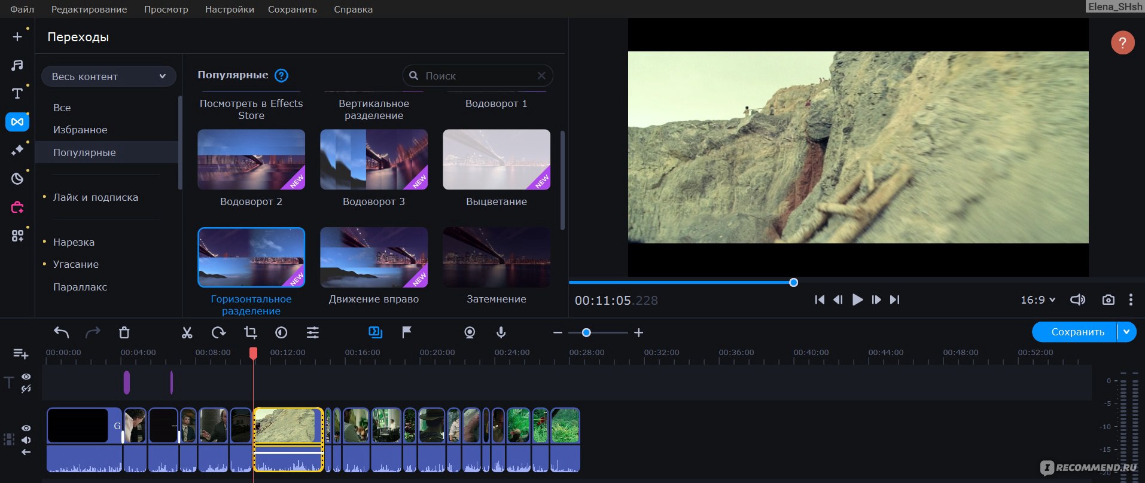Screen dimensions: 1145x483
Task: Select the Transitions tab icon
Action: tap(17, 122)
